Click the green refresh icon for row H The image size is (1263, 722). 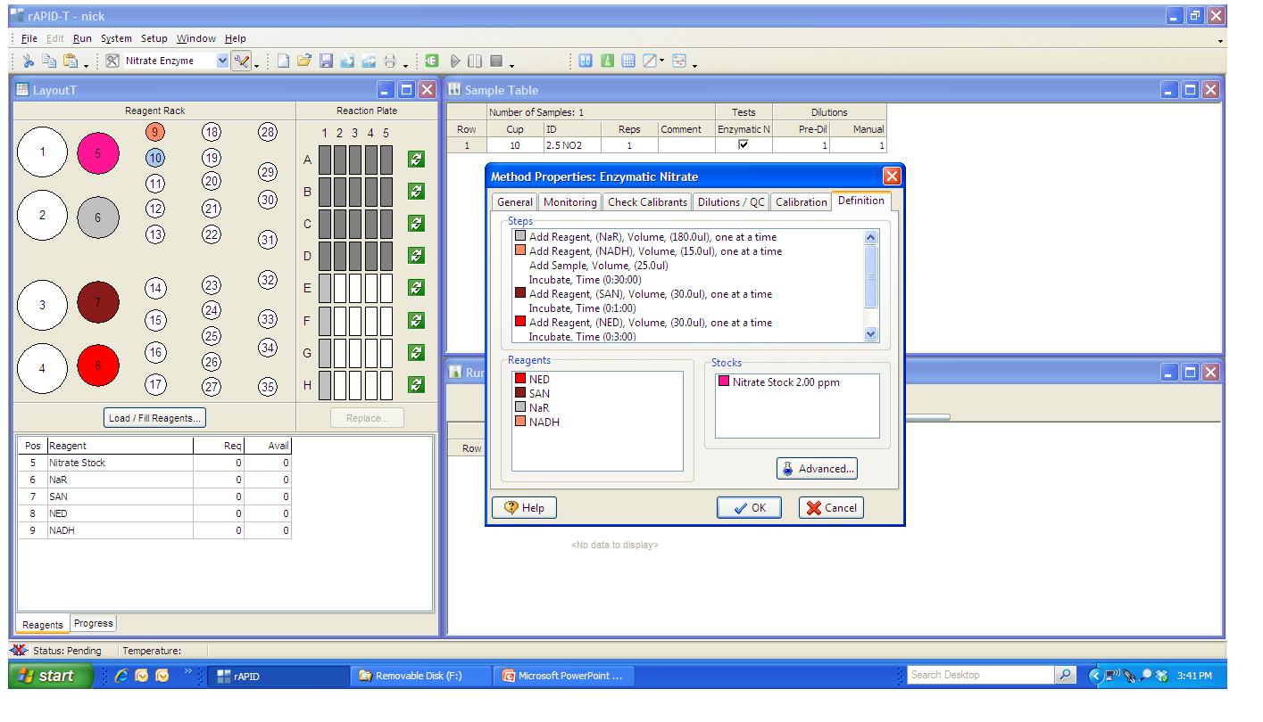click(416, 385)
